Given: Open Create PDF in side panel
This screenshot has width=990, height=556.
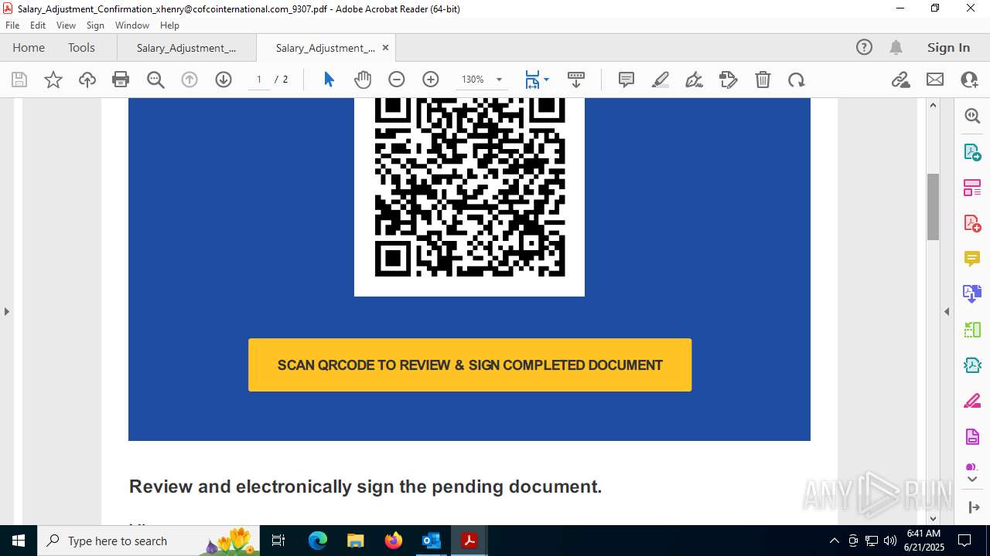Looking at the screenshot, I should pyautogui.click(x=972, y=223).
